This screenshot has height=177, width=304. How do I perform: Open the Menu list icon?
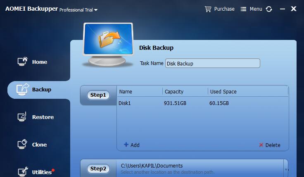click(x=243, y=9)
